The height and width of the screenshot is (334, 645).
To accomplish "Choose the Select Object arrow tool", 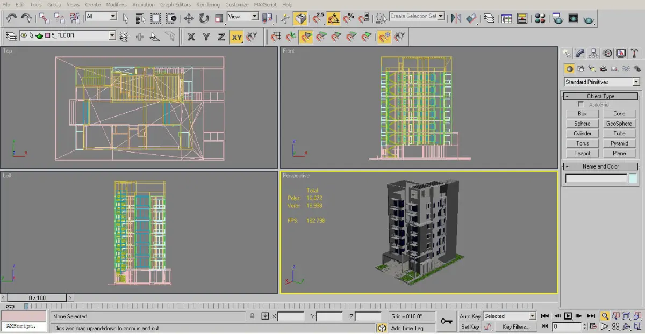I will [x=125, y=18].
